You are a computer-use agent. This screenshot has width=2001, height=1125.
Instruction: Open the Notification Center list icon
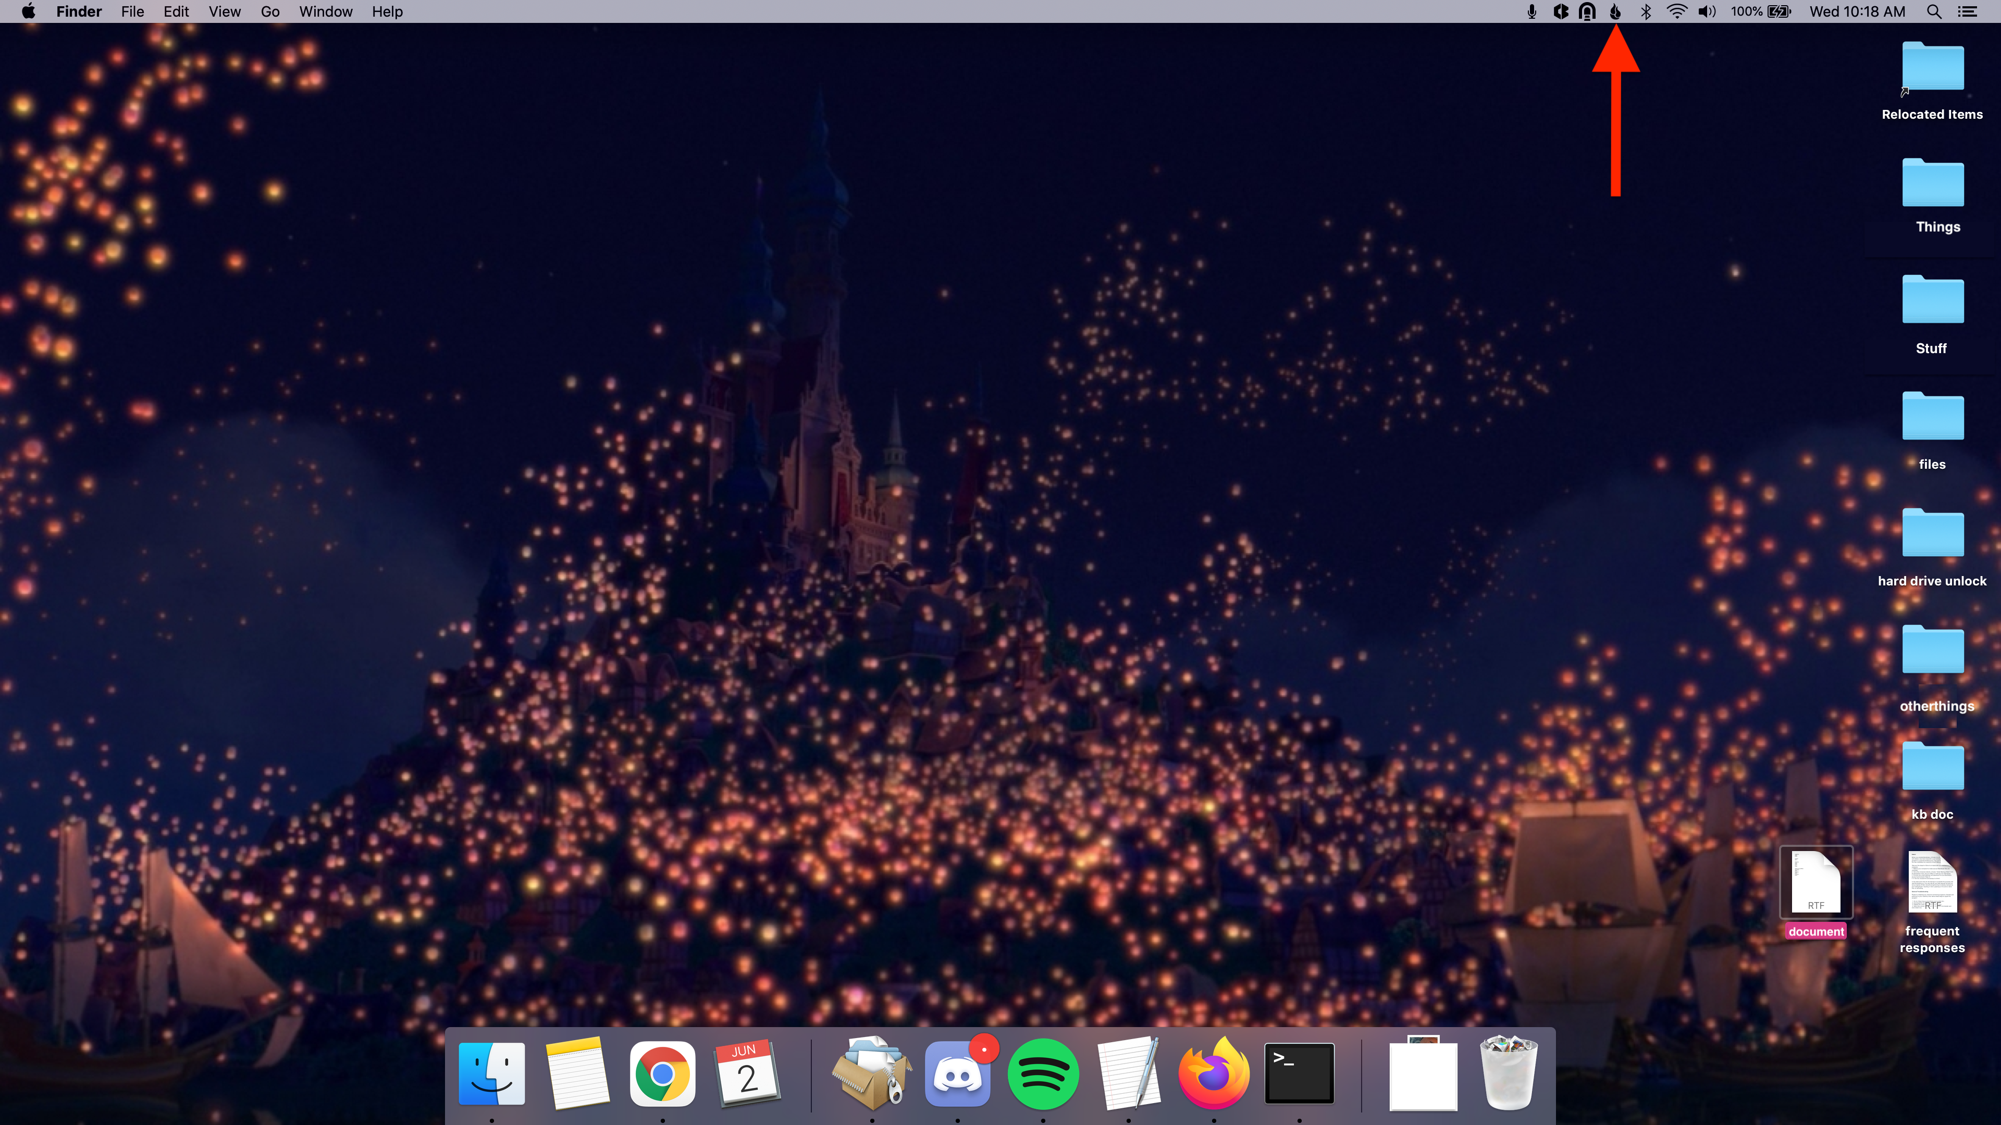click(x=1967, y=11)
